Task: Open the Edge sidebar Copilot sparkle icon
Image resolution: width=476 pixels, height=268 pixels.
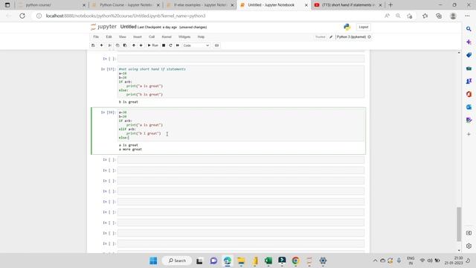Action: click(469, 42)
